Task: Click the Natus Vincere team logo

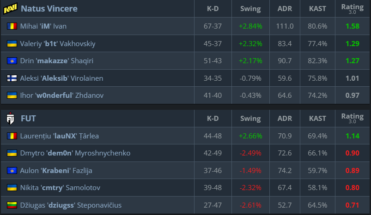Action: (x=10, y=9)
